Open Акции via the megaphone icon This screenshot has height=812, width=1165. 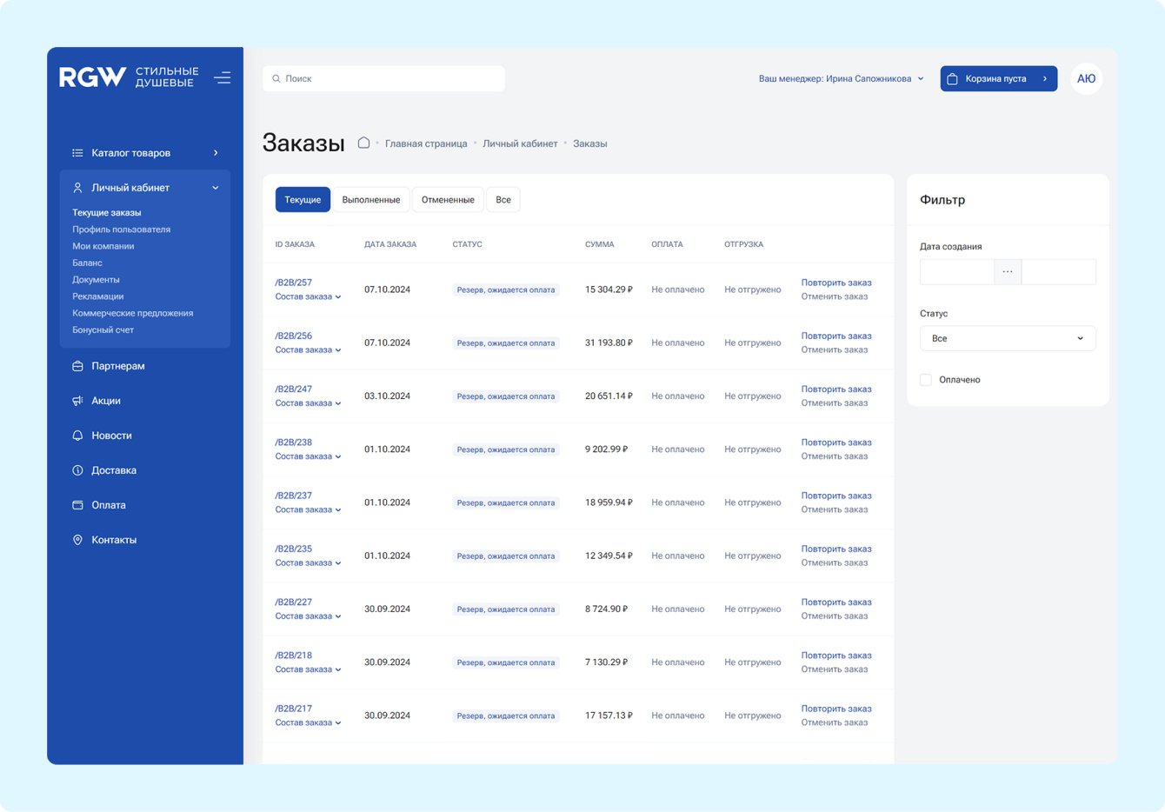[77, 401]
